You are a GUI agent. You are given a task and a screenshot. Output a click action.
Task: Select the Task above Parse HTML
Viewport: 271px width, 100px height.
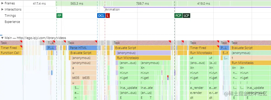click(82, 43)
